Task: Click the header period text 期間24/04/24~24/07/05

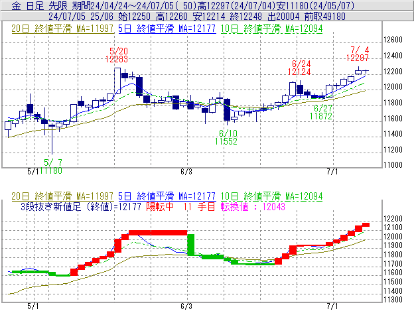Action: click(x=124, y=5)
